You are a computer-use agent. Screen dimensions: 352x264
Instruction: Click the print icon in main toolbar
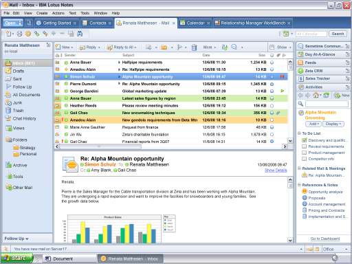(19, 34)
